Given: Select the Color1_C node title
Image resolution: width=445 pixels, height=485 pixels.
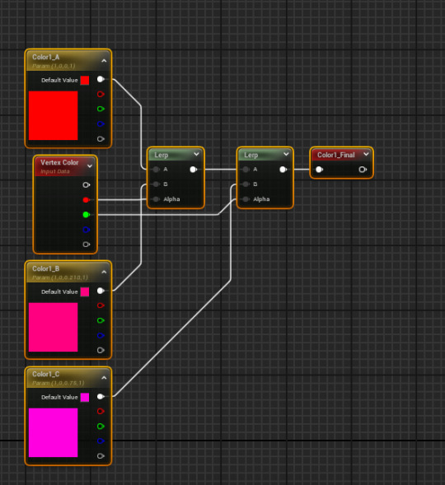Looking at the screenshot, I should tap(46, 375).
